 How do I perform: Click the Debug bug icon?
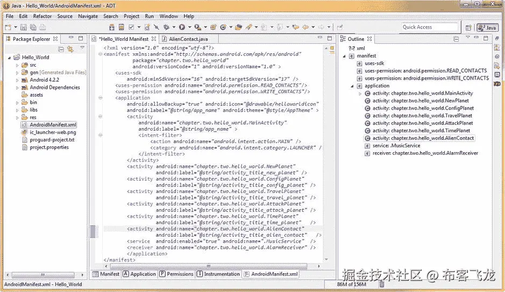(x=167, y=27)
